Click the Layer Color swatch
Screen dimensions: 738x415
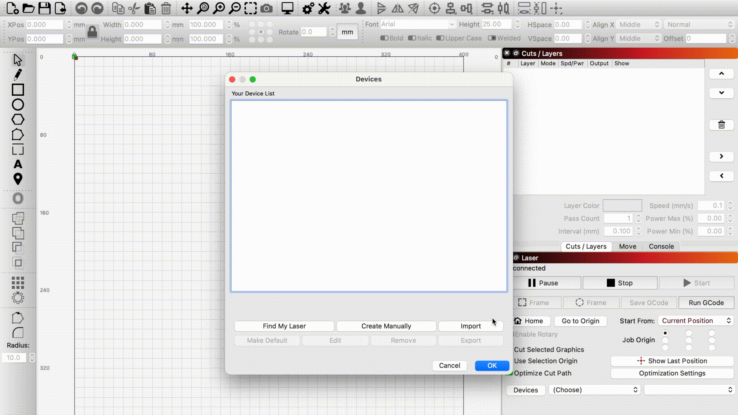click(x=622, y=206)
